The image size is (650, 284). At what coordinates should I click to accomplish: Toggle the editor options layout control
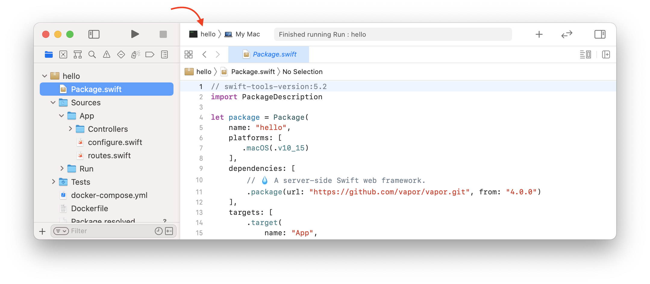click(x=586, y=54)
